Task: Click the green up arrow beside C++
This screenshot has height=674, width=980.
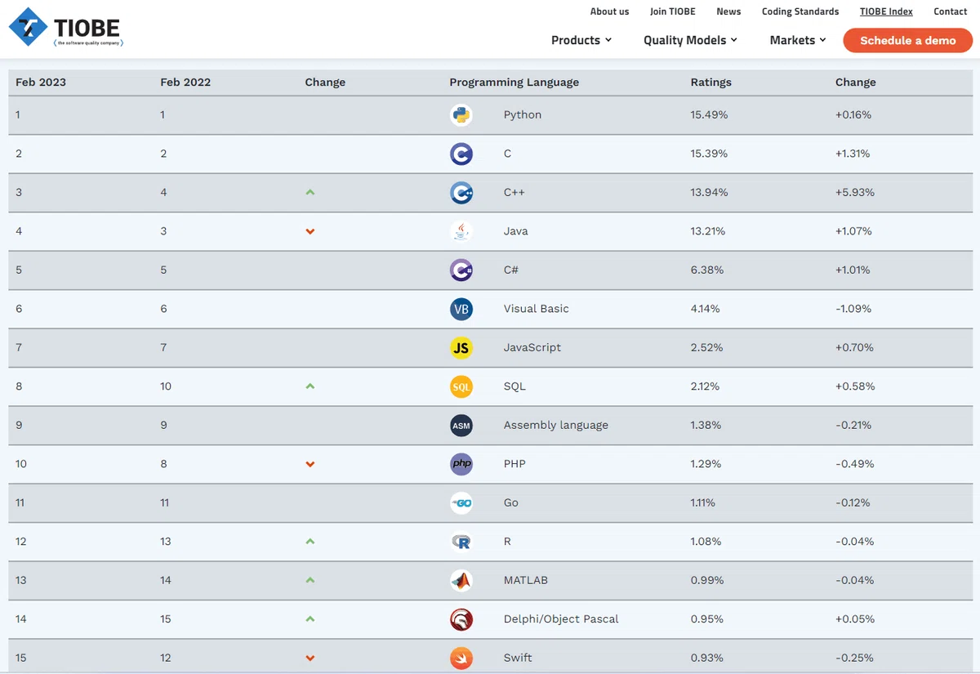Action: 310,192
